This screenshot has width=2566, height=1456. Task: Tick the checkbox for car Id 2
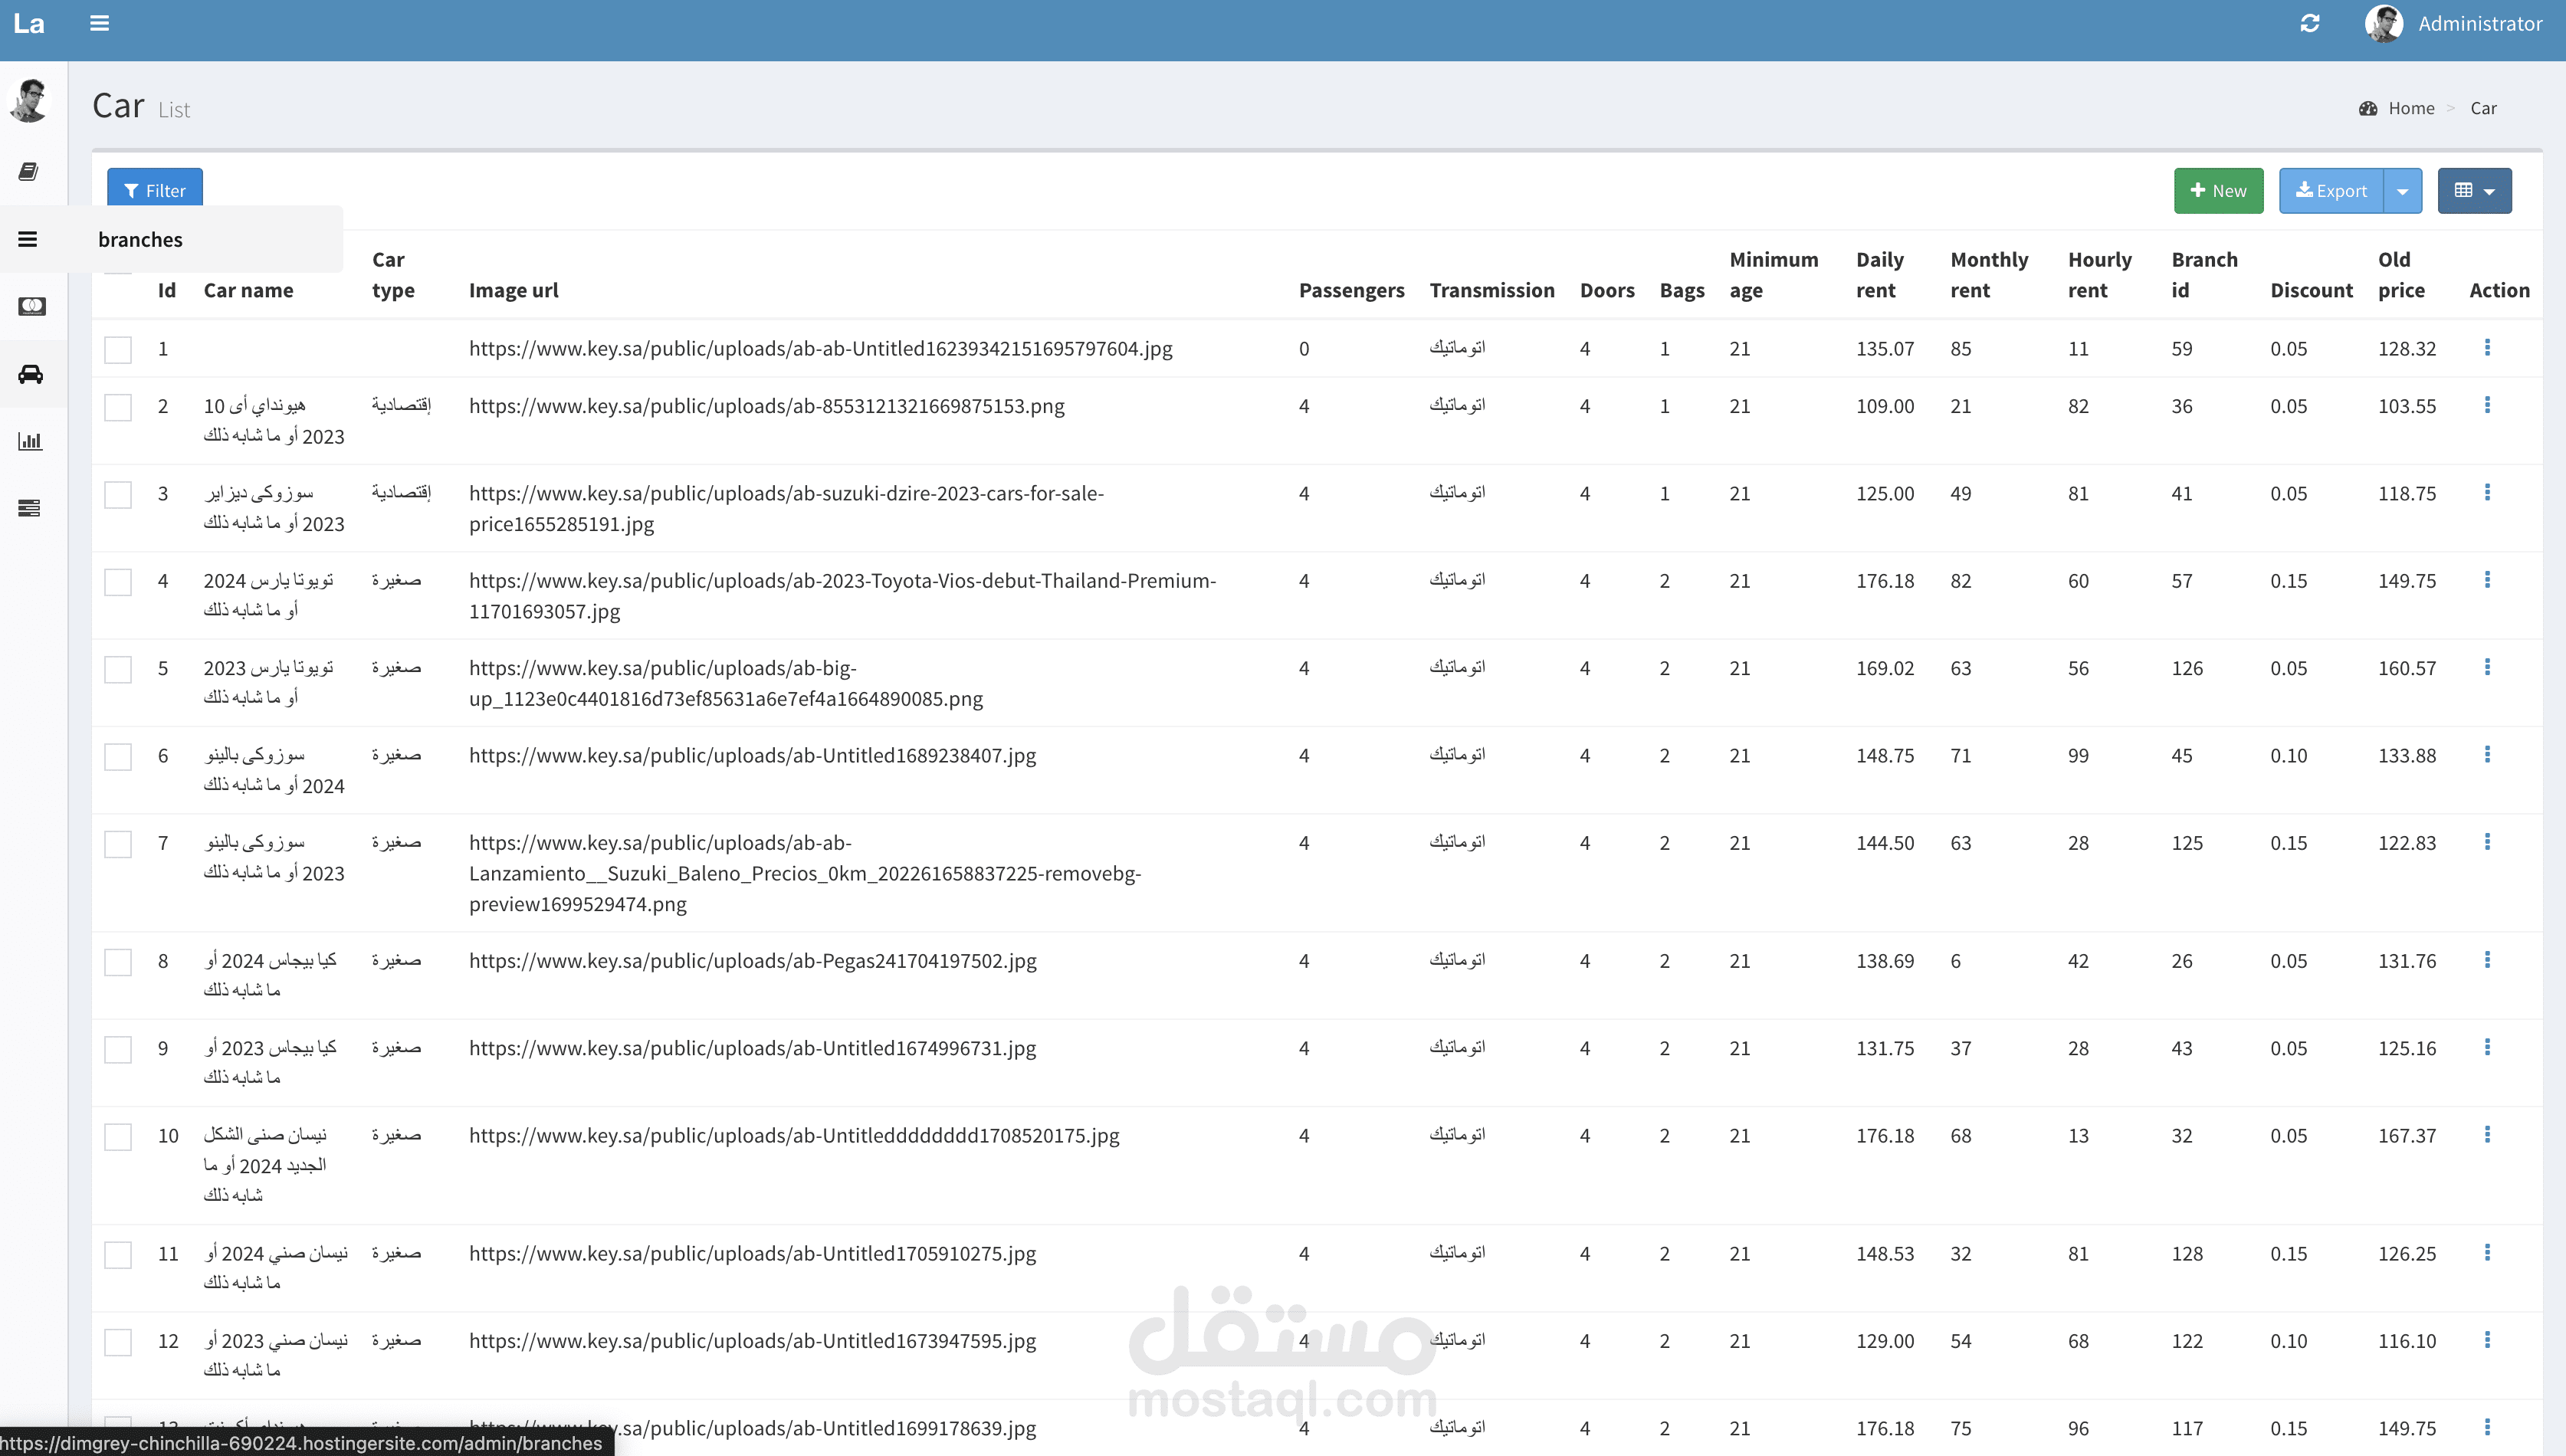pyautogui.click(x=118, y=407)
